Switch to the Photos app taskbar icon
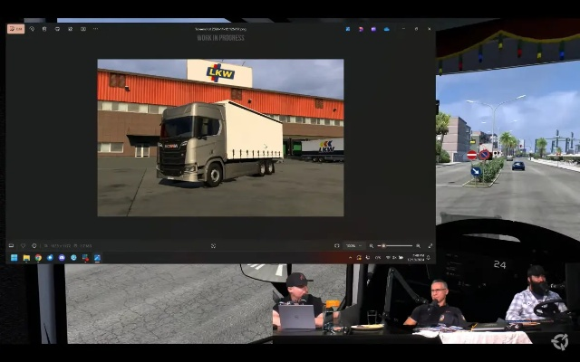This screenshot has height=362, width=580. pos(97,258)
